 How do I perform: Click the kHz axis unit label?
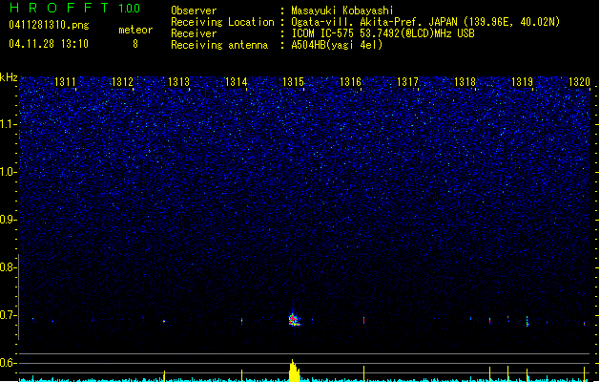tap(9, 77)
